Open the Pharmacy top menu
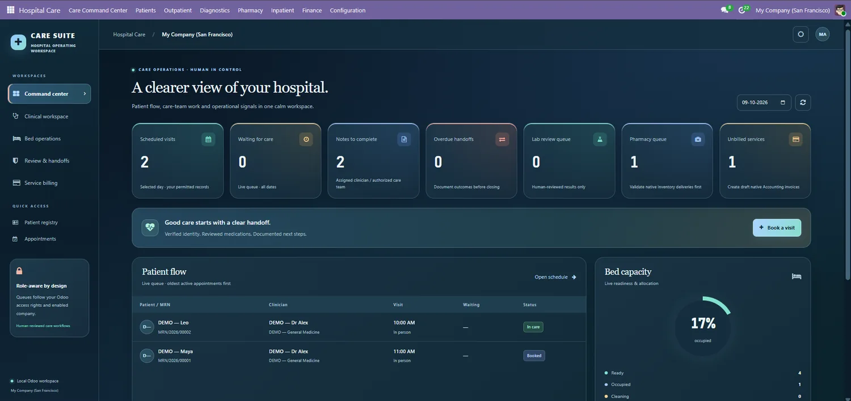This screenshot has width=851, height=401. (250, 10)
